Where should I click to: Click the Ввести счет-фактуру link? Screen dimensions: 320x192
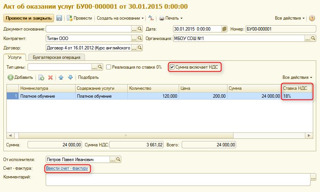[67, 168]
